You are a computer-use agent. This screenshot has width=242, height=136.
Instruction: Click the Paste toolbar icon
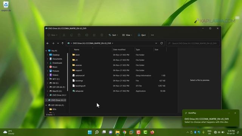click(x=79, y=35)
